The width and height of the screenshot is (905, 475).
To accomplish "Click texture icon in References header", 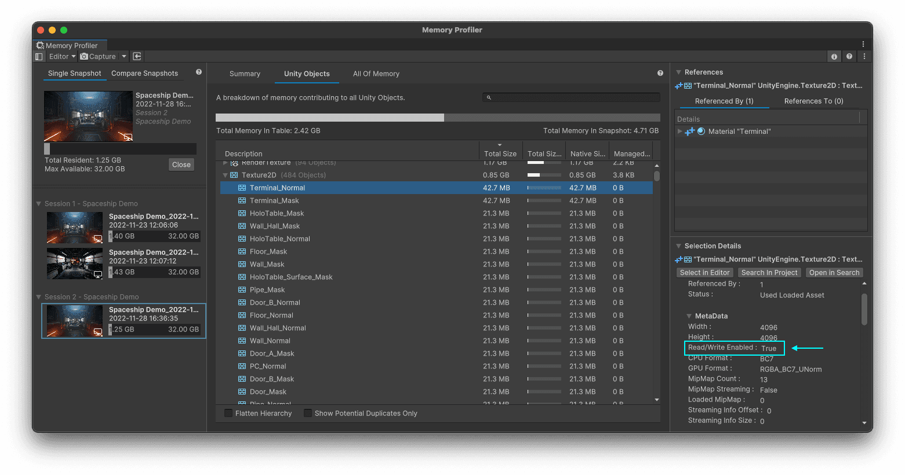I will (688, 86).
